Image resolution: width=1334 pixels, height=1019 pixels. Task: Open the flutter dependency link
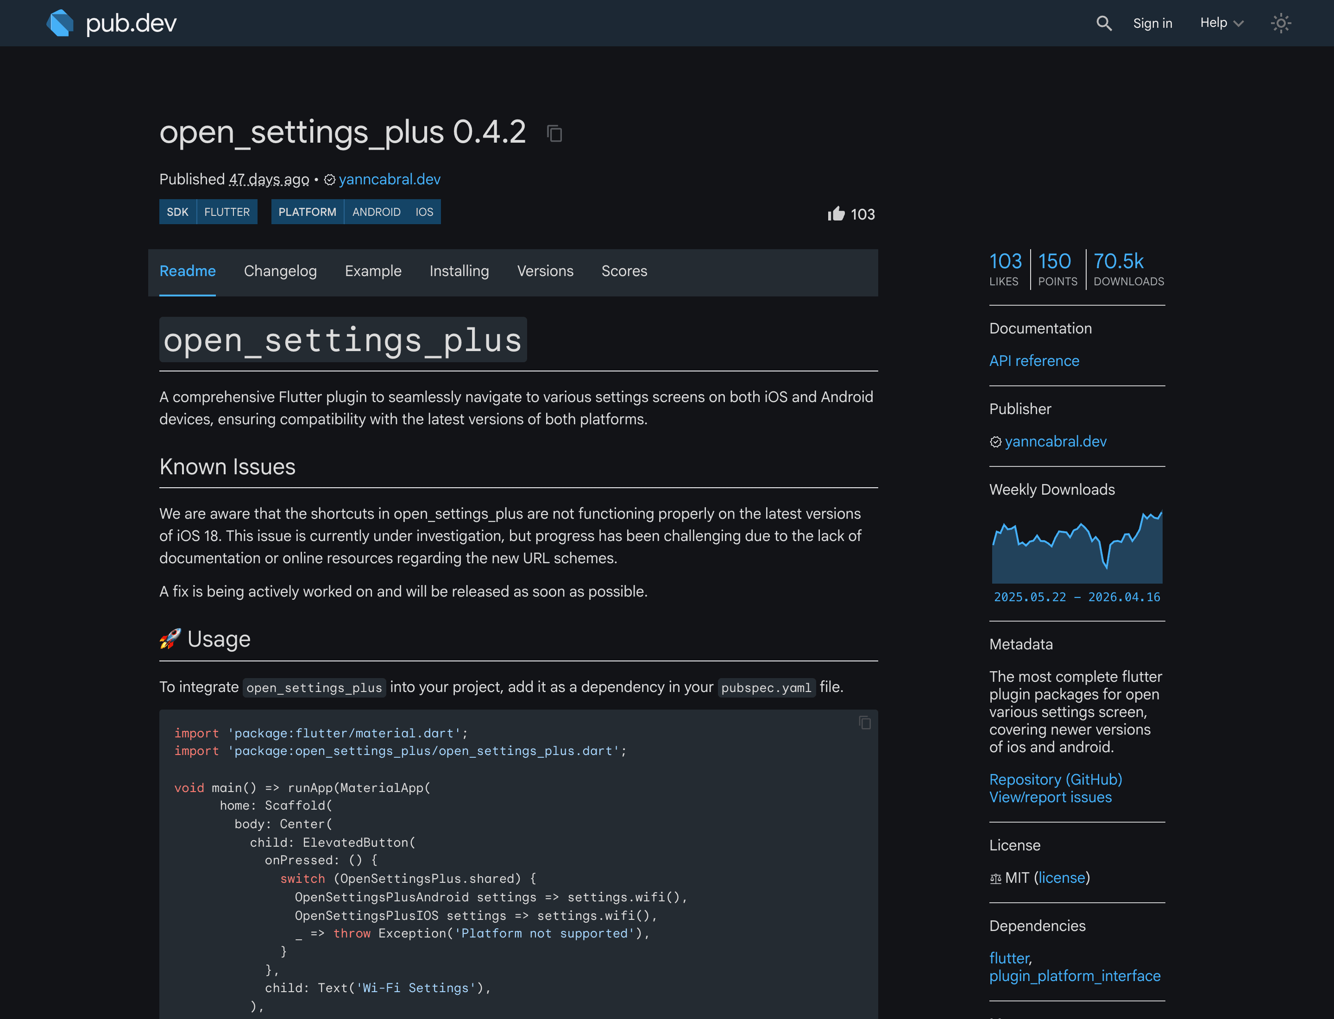pos(1008,958)
